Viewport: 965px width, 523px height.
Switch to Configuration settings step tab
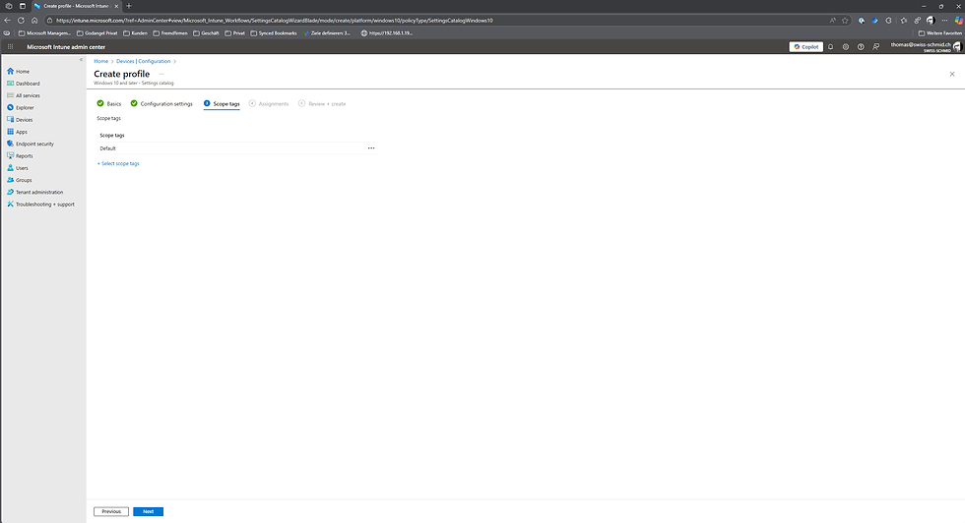pyautogui.click(x=161, y=104)
